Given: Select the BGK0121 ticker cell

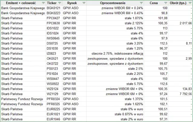Looking at the screenshot, I should click(x=54, y=8).
